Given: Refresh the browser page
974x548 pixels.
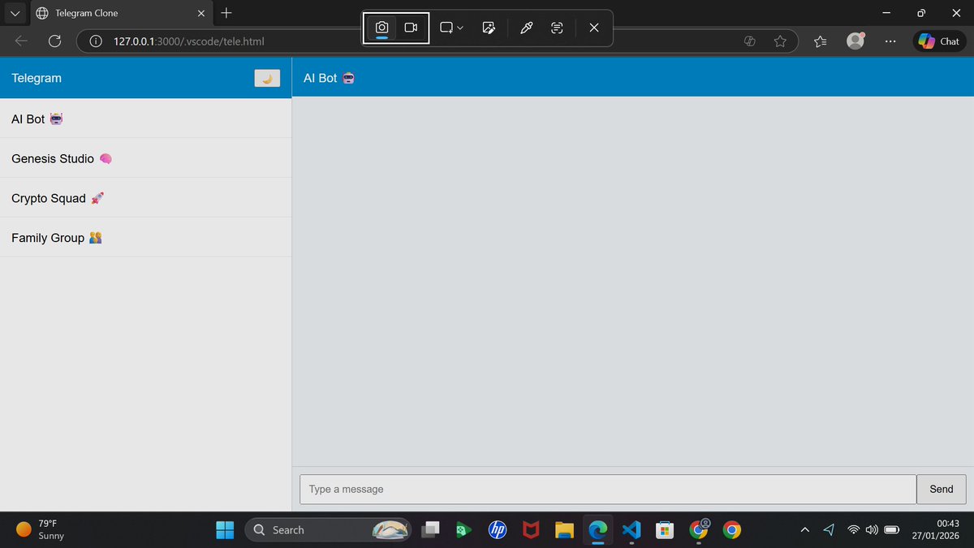Looking at the screenshot, I should click(55, 41).
